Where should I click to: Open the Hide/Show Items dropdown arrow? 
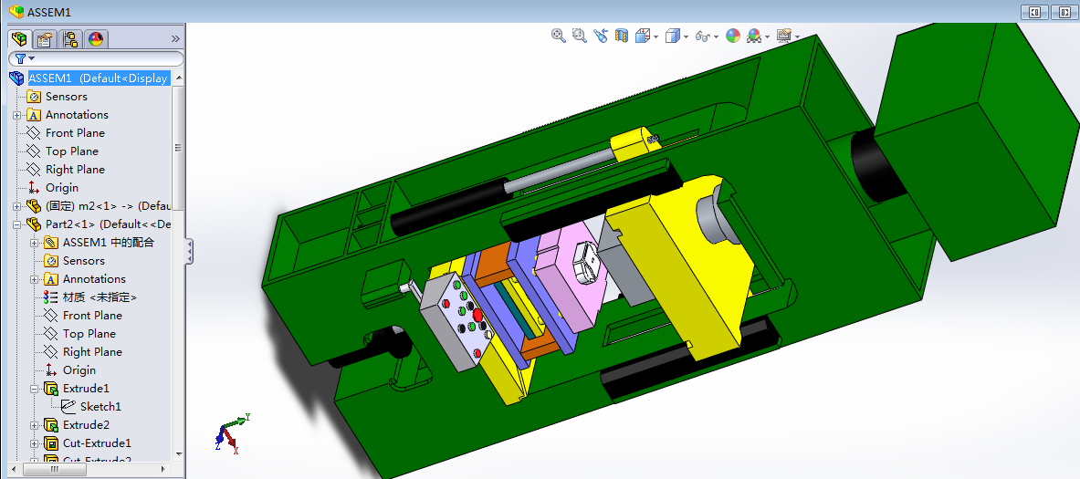717,37
